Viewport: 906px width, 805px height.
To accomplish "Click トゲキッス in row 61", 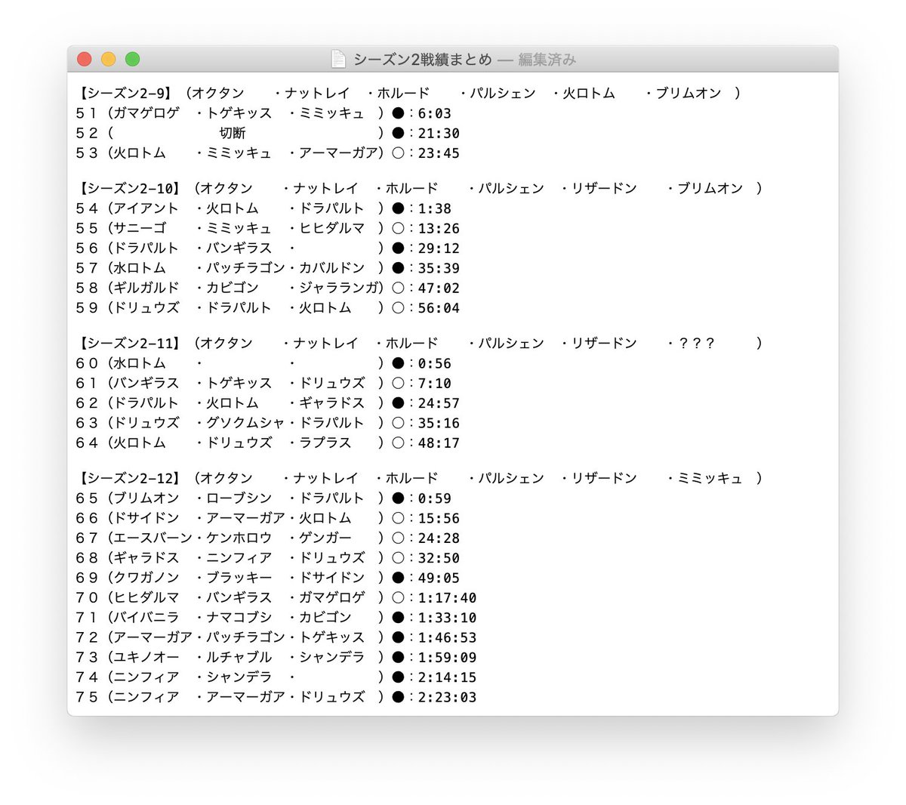I will (x=239, y=383).
